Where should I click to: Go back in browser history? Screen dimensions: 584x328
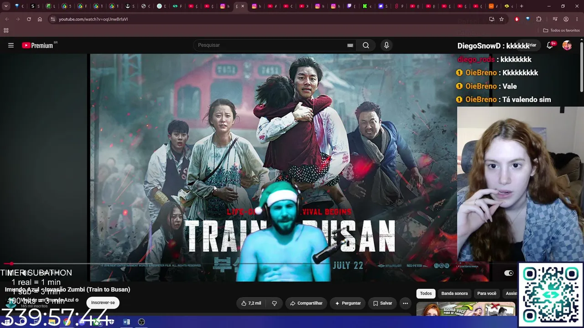pos(7,19)
